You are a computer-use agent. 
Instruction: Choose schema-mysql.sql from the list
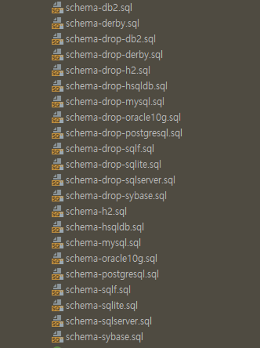pos(103,243)
